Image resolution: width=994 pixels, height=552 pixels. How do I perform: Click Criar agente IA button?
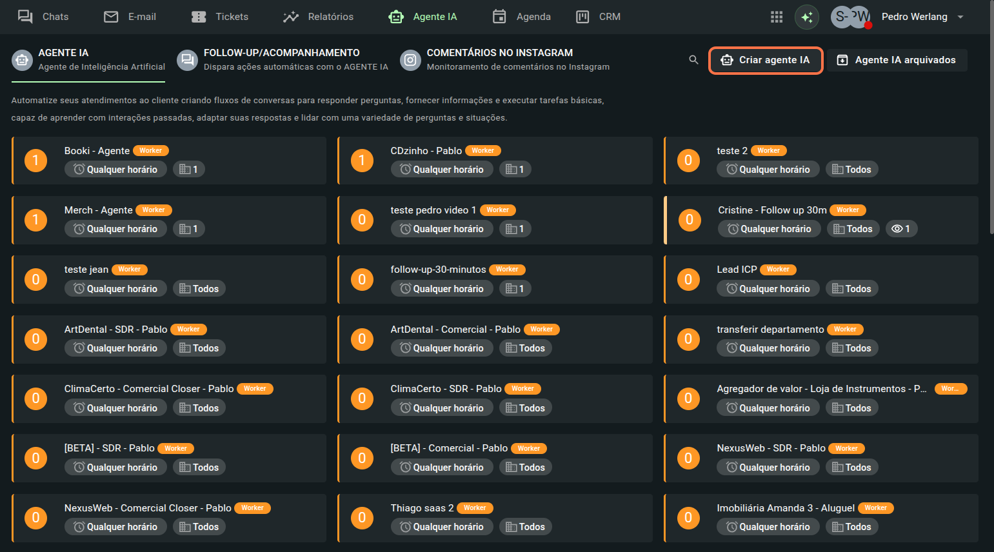pyautogui.click(x=766, y=60)
